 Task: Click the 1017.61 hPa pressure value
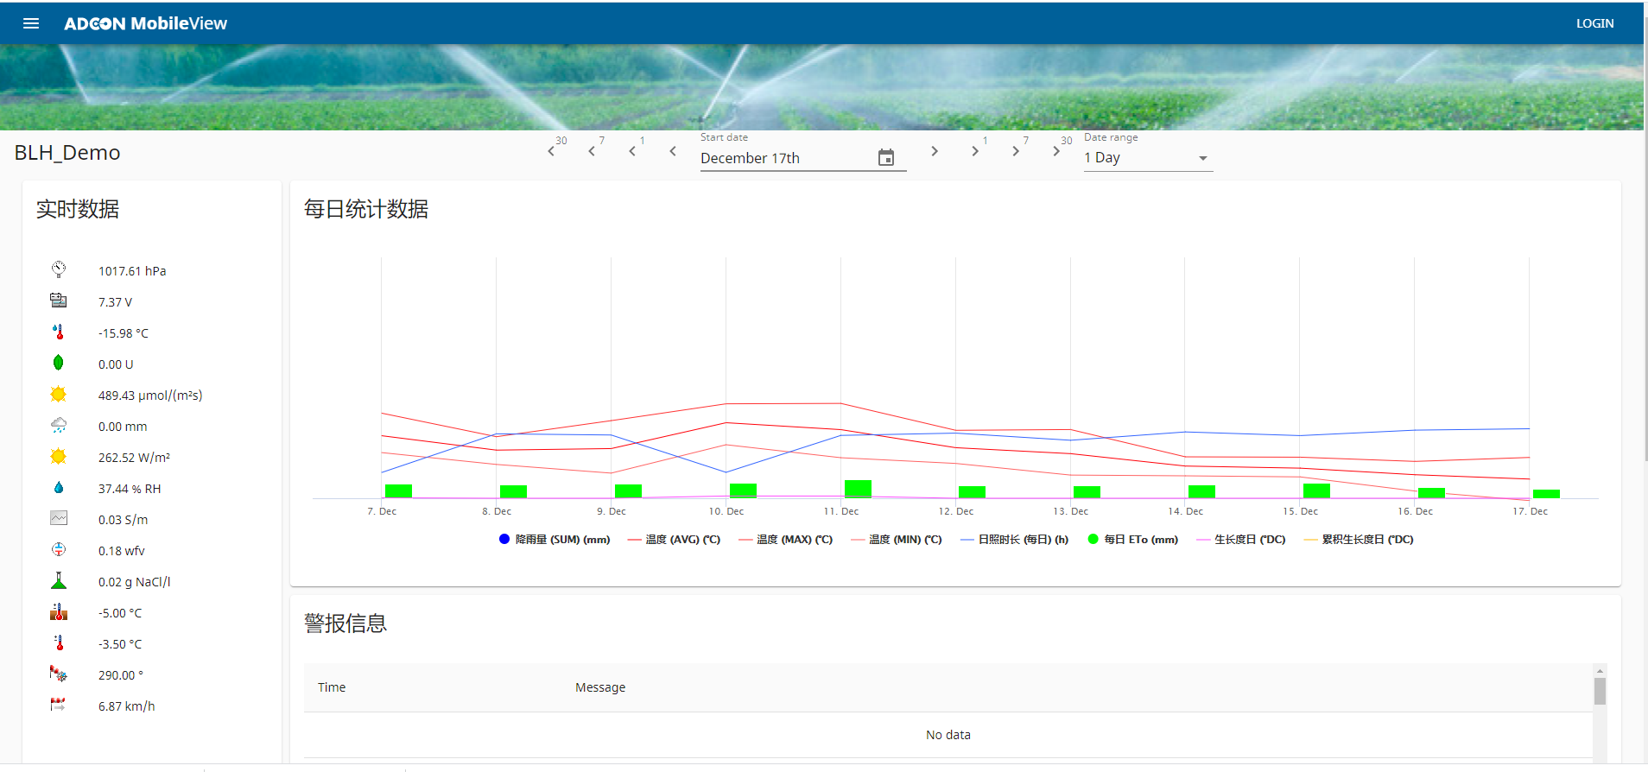[132, 271]
